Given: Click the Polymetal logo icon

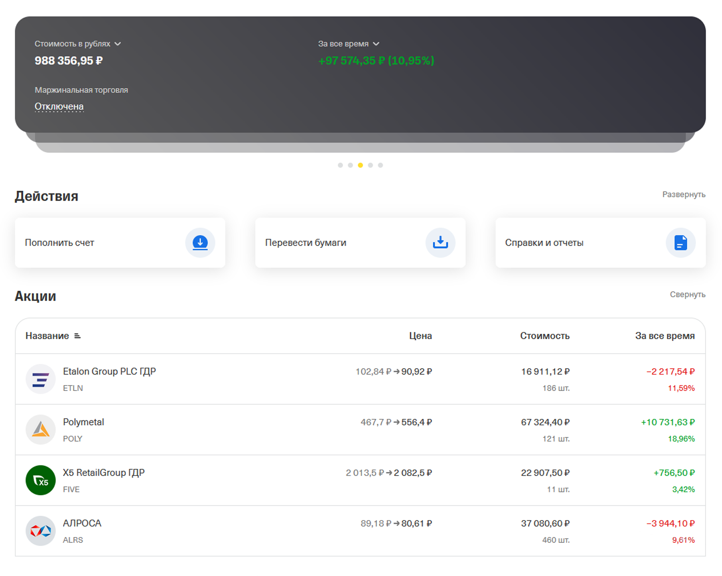Looking at the screenshot, I should tap(40, 430).
